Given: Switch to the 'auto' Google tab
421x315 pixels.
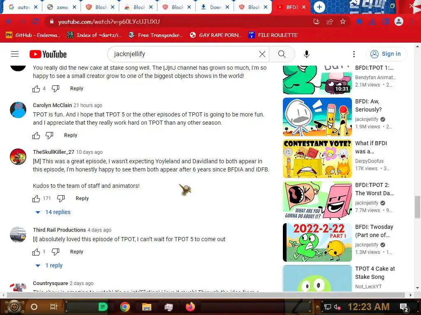Looking at the screenshot, I should [23, 7].
